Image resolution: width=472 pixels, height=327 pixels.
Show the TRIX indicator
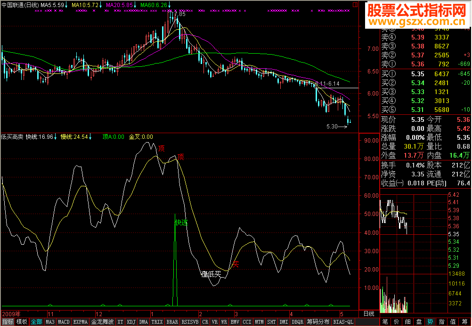coord(157,322)
